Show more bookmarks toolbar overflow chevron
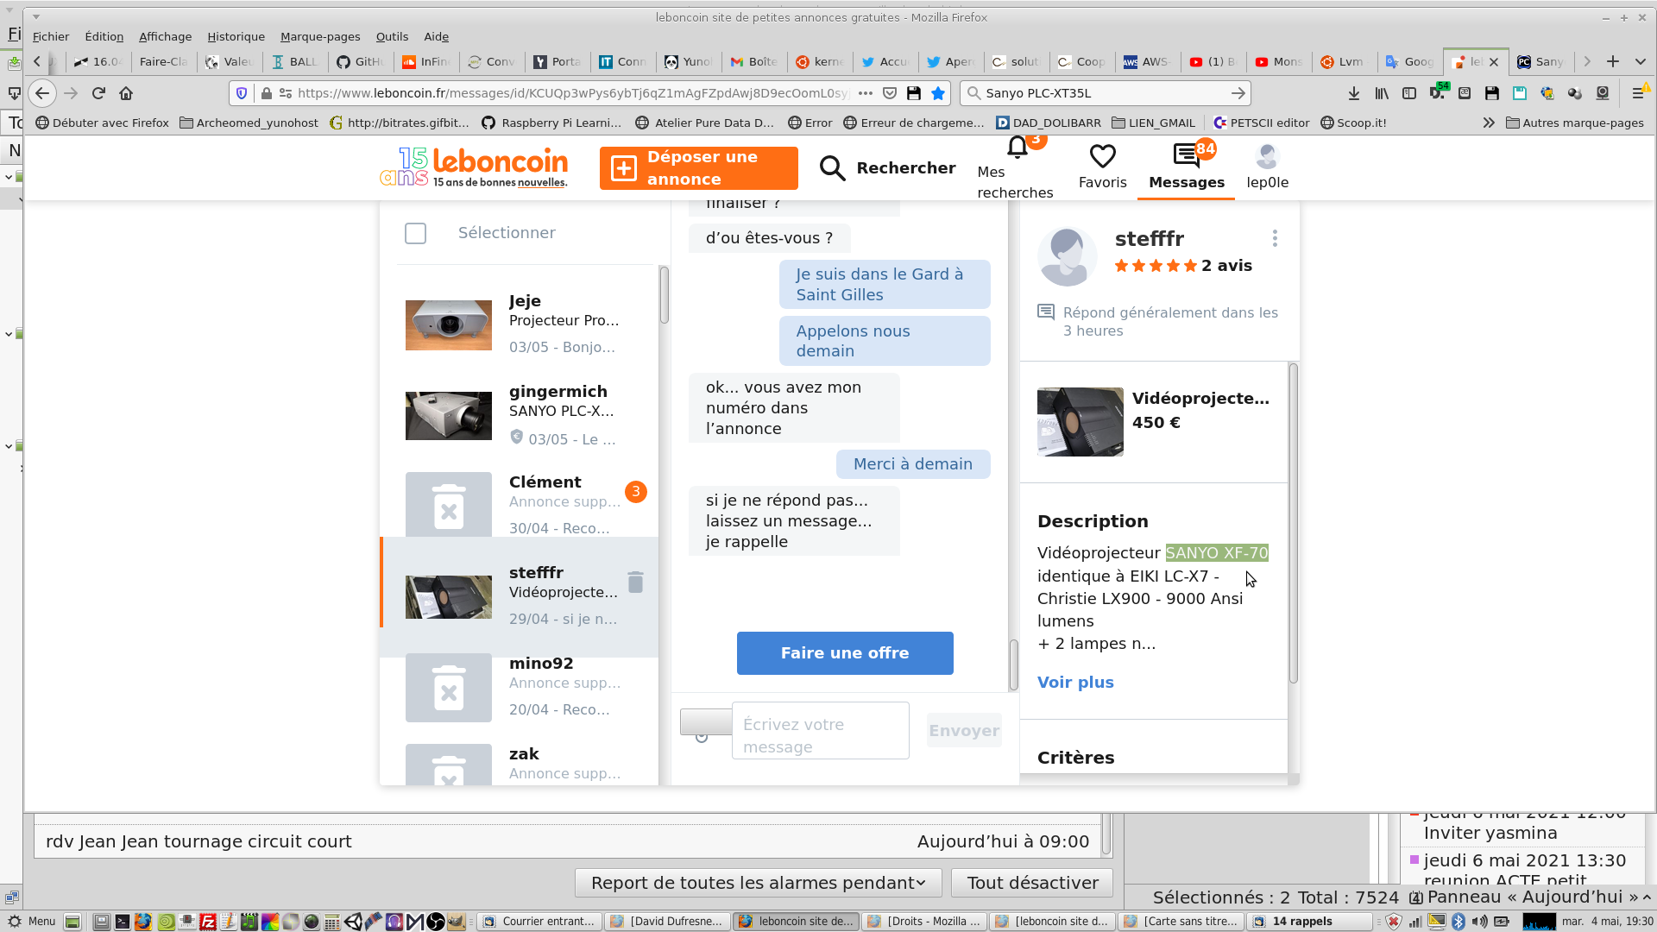This screenshot has width=1657, height=932. [x=1488, y=123]
